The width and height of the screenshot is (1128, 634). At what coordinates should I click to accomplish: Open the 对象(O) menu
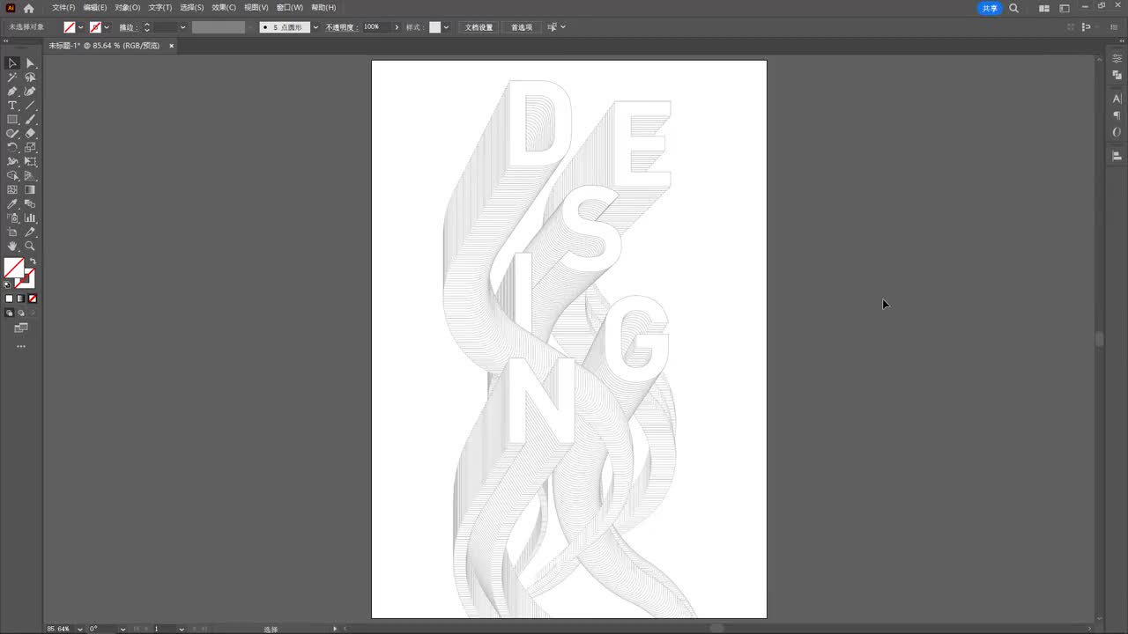coord(127,8)
